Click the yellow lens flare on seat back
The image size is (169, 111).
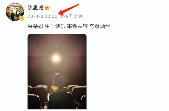(x=55, y=88)
